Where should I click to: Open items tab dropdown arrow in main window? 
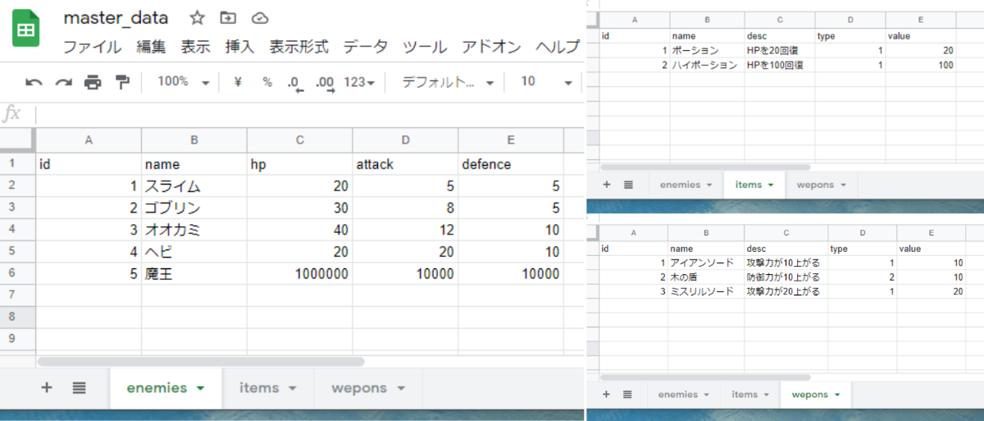point(293,388)
